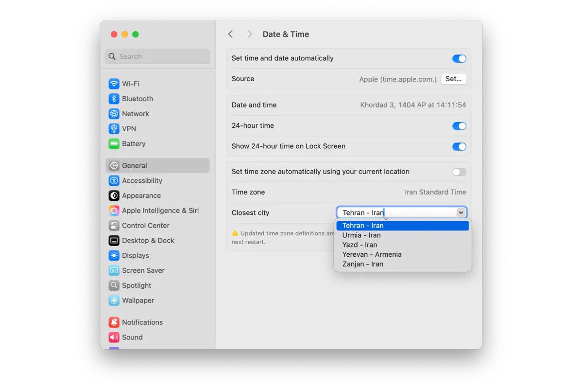Image resolution: width=583 pixels, height=389 pixels.
Task: Click the Date & Time page title
Action: 286,34
